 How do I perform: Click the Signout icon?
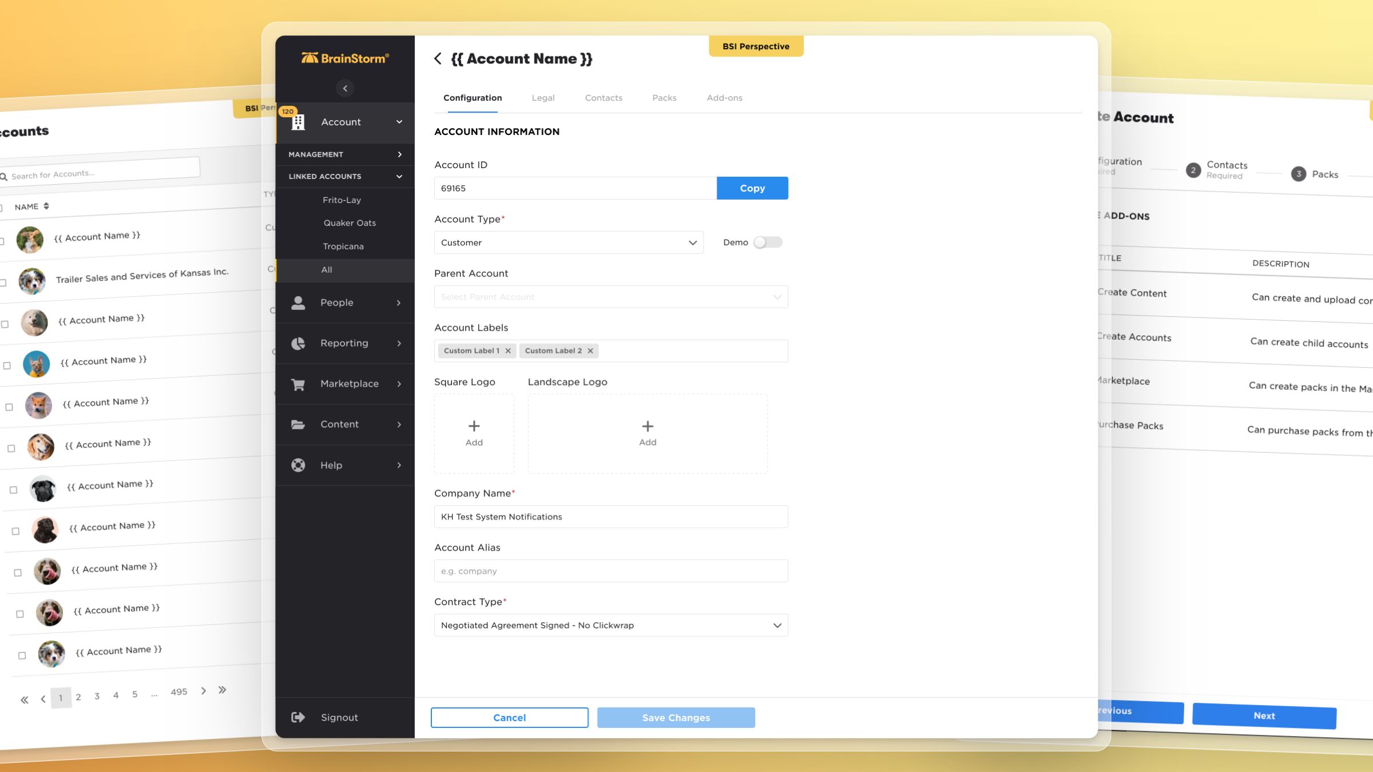pos(298,718)
